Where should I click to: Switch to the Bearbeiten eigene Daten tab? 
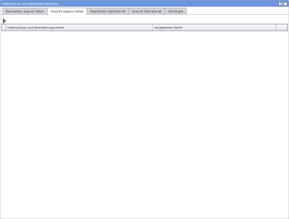pos(25,11)
